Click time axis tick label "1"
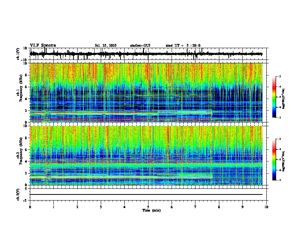The image size is (300, 232). (x=53, y=207)
